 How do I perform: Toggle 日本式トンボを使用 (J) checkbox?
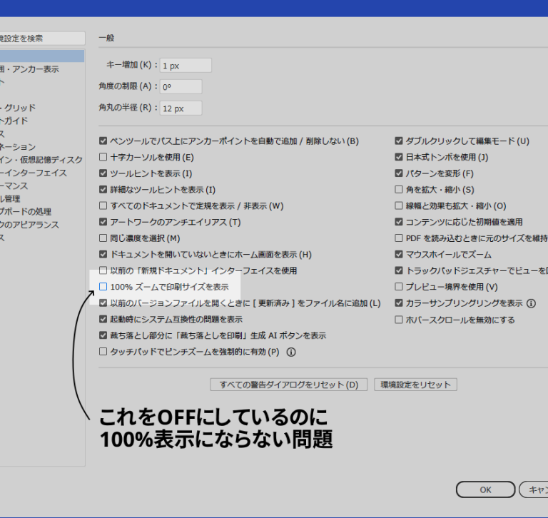398,157
